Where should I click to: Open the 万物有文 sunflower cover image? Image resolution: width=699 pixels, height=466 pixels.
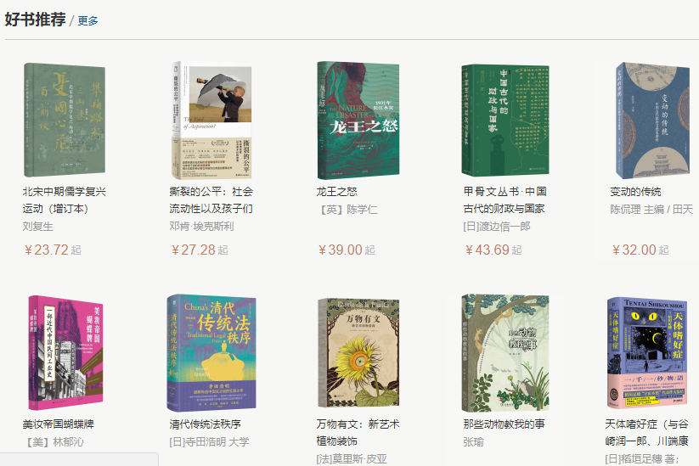(358, 352)
